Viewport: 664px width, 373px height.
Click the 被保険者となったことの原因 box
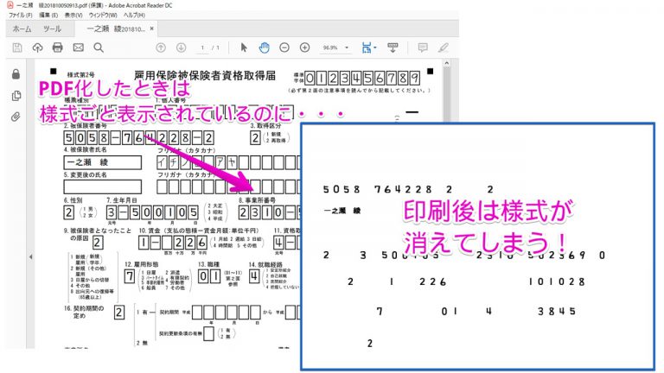(x=98, y=243)
